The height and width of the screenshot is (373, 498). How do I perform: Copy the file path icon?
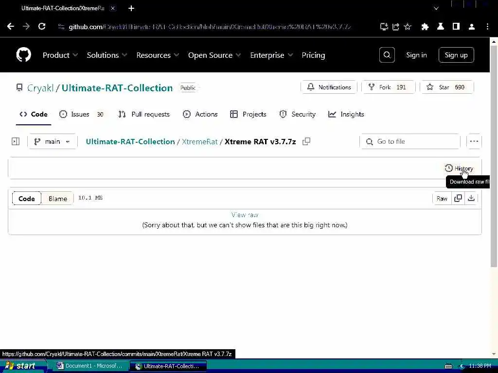point(306,141)
